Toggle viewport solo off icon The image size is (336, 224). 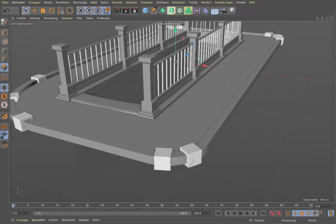pyautogui.click(x=4, y=88)
